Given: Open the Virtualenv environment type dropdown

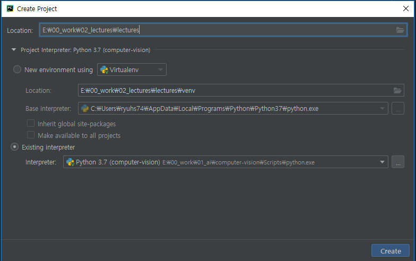Looking at the screenshot, I should pyautogui.click(x=132, y=69).
